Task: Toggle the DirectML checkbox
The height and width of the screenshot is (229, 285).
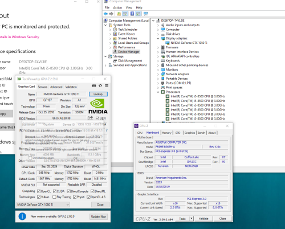Action: (x=92, y=191)
